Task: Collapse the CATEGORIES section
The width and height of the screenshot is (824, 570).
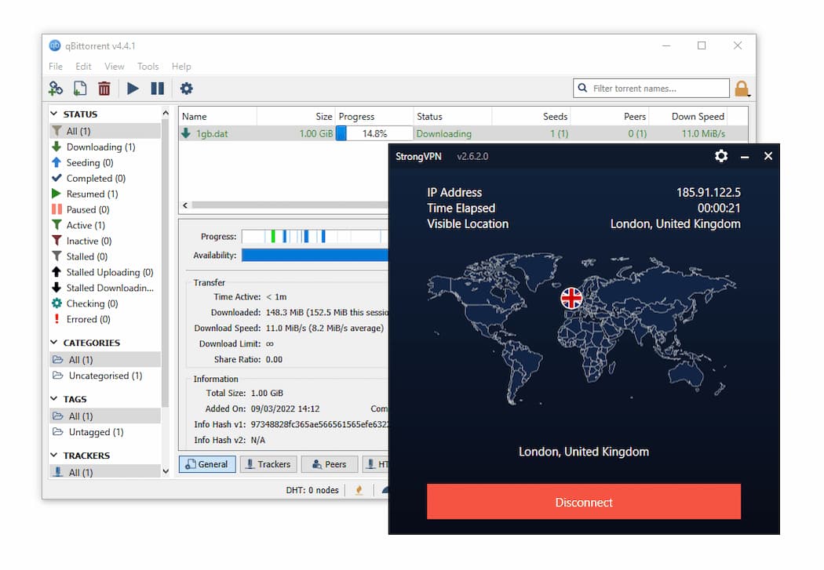Action: (53, 342)
